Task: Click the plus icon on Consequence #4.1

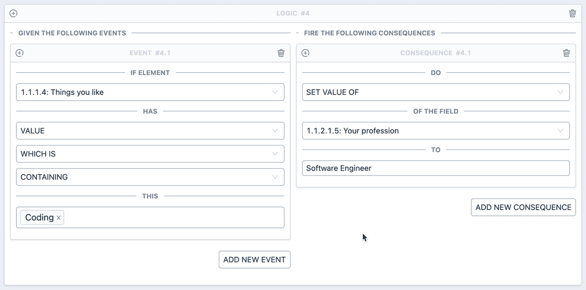Action: coord(305,53)
